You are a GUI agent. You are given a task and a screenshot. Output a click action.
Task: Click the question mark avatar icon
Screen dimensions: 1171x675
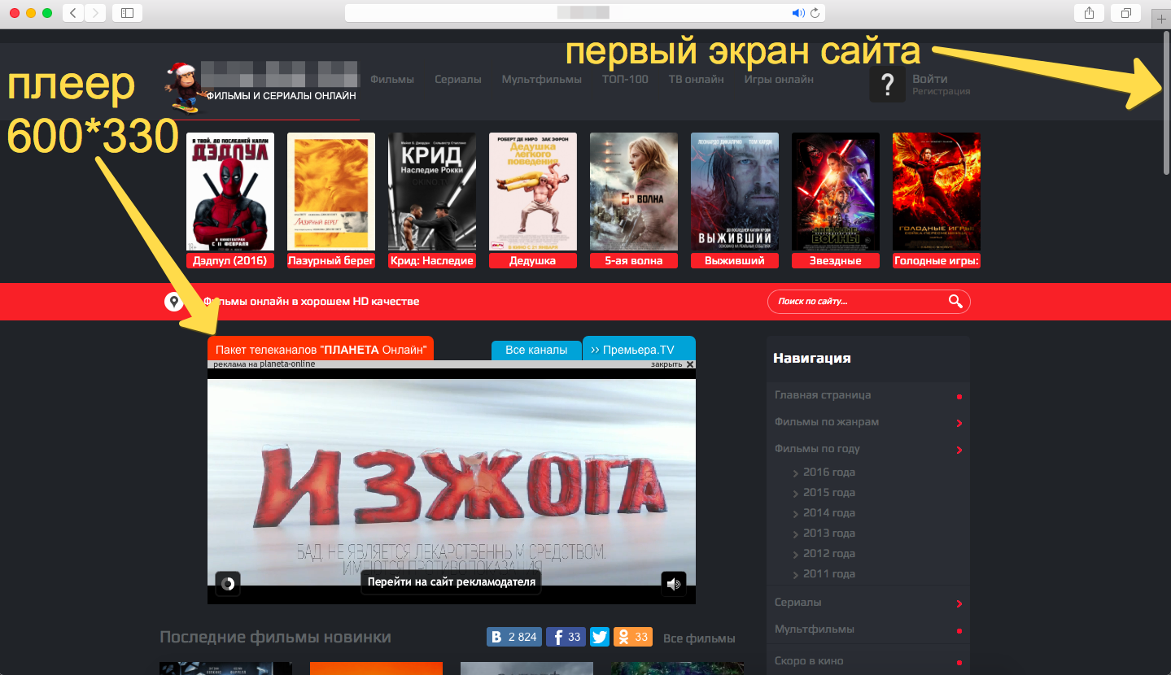coord(888,85)
